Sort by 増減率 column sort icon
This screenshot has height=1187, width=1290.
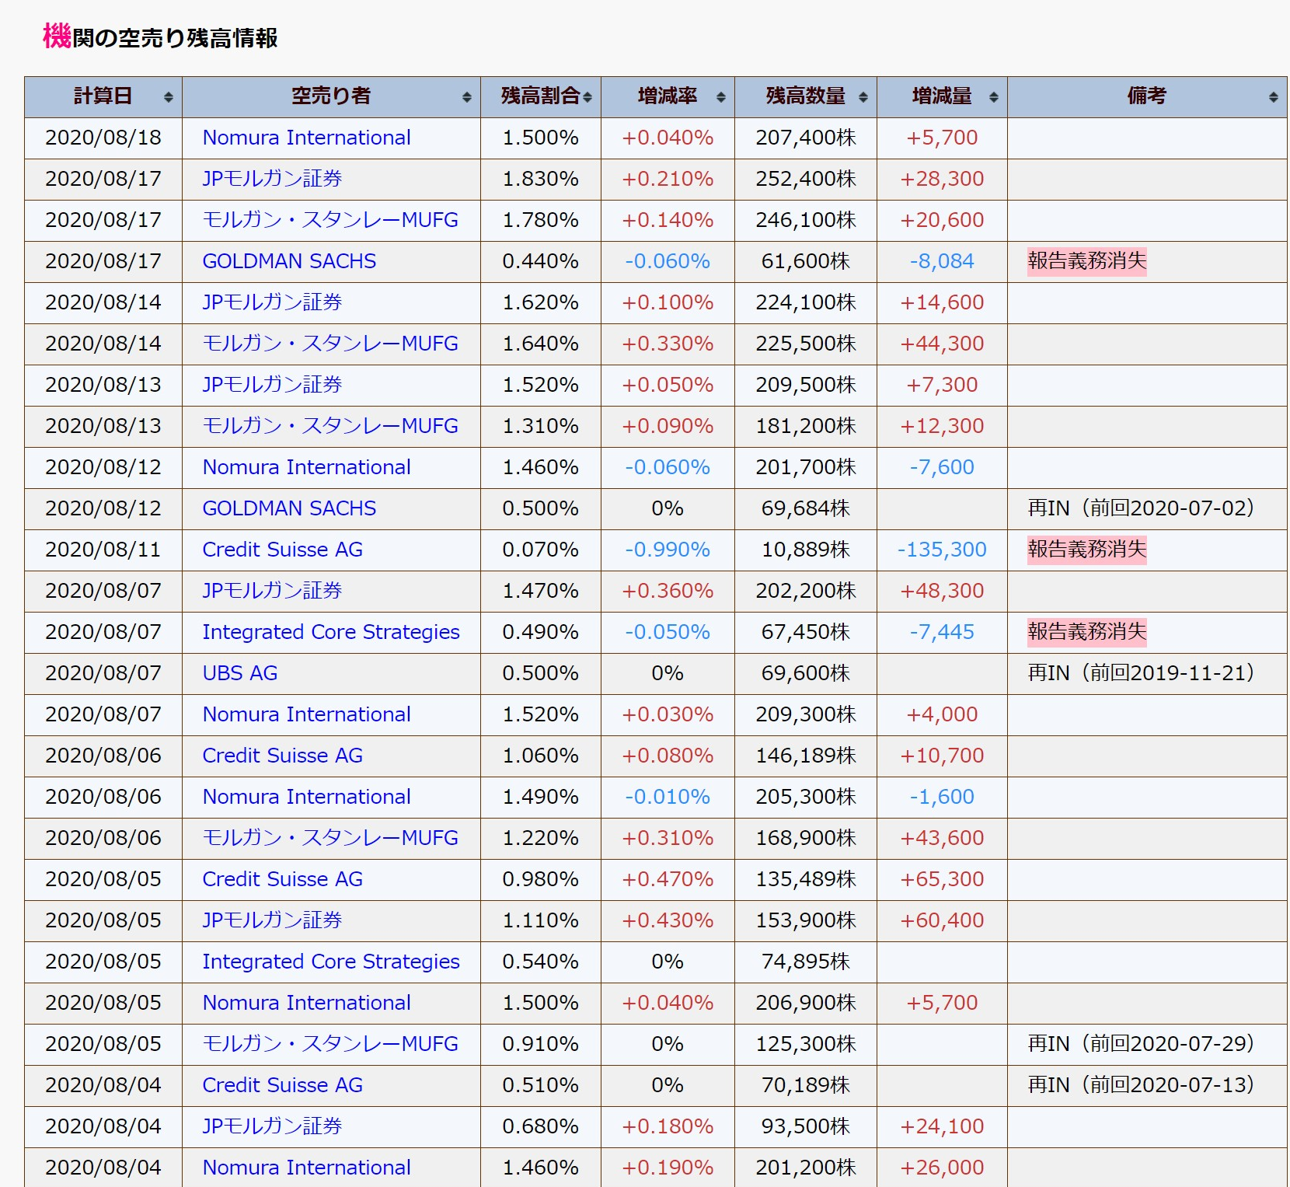[x=721, y=97]
